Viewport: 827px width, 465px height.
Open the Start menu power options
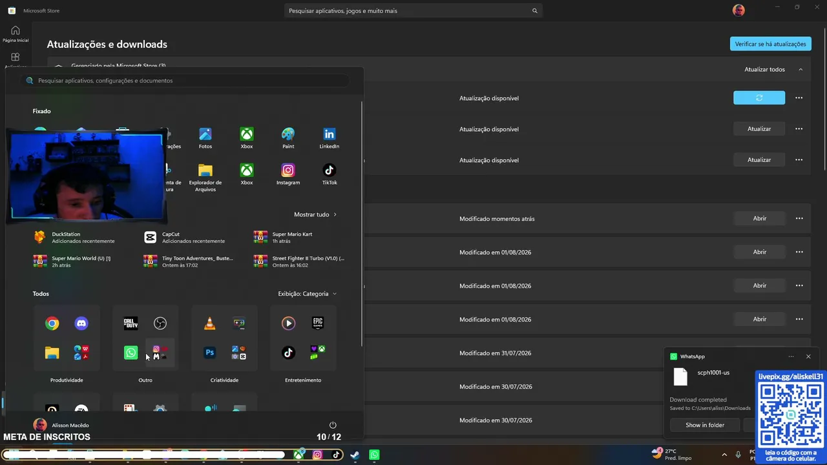333,425
